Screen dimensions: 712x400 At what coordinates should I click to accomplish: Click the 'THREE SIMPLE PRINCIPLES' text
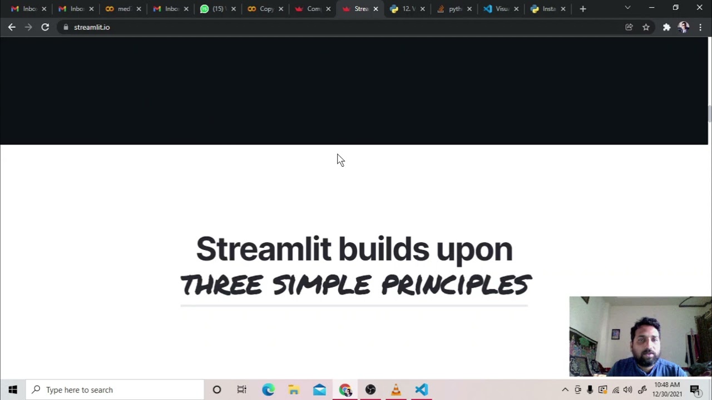[x=356, y=285]
